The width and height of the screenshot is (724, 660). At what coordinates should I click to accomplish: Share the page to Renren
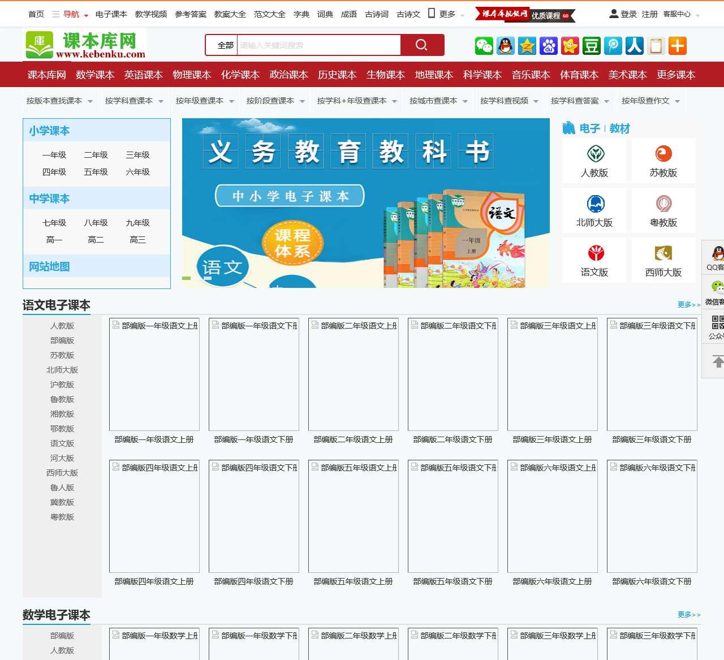(635, 46)
